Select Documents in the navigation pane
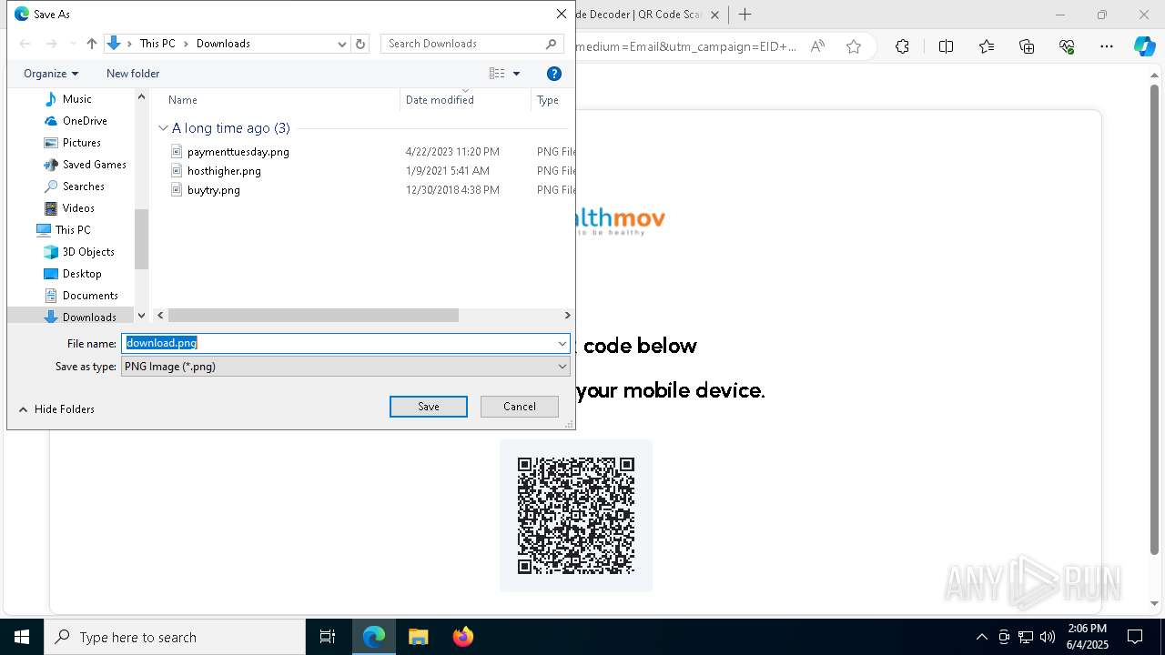 click(89, 296)
